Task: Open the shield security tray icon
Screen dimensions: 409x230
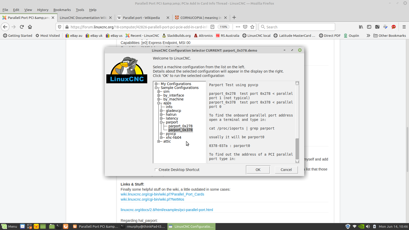Action: [x=348, y=226]
